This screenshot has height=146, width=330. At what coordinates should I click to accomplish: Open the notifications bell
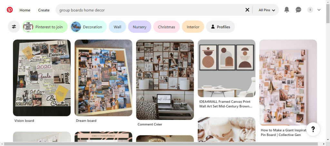pyautogui.click(x=286, y=10)
